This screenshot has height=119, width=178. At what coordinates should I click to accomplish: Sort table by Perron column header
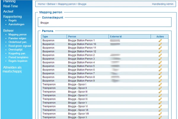click(88, 37)
